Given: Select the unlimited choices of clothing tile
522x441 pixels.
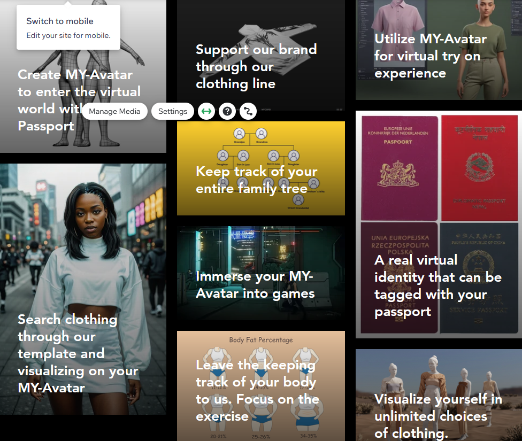Looking at the screenshot, I should point(439,395).
